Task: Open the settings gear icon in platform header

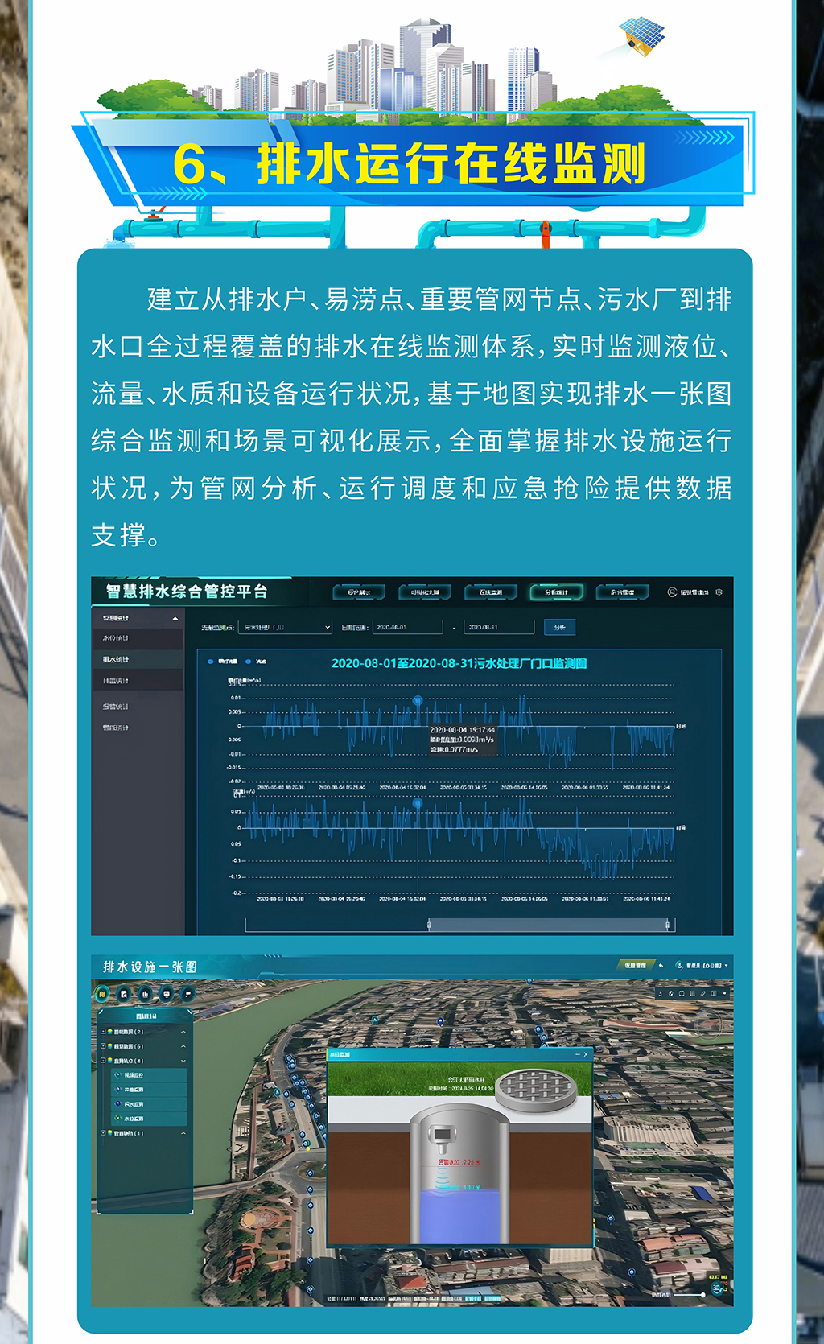Action: (719, 592)
